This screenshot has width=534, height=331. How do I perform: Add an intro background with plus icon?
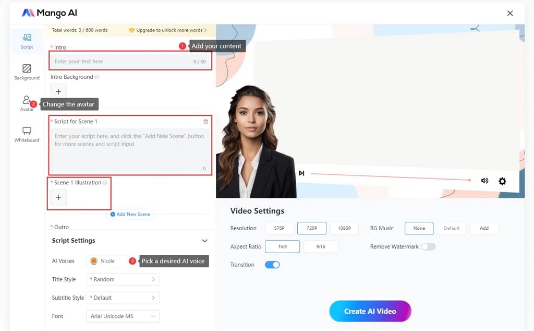(58, 92)
